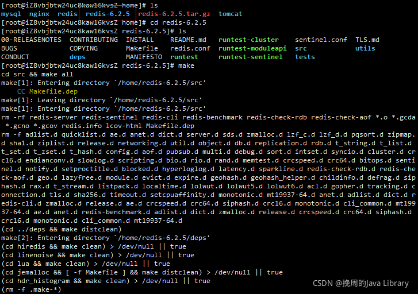Click the sentinel.conf file name
The width and height of the screenshot is (418, 294).
(x=321, y=40)
